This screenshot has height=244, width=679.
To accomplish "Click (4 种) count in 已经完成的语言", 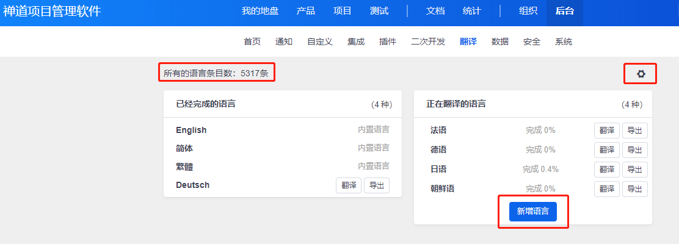I will 382,104.
